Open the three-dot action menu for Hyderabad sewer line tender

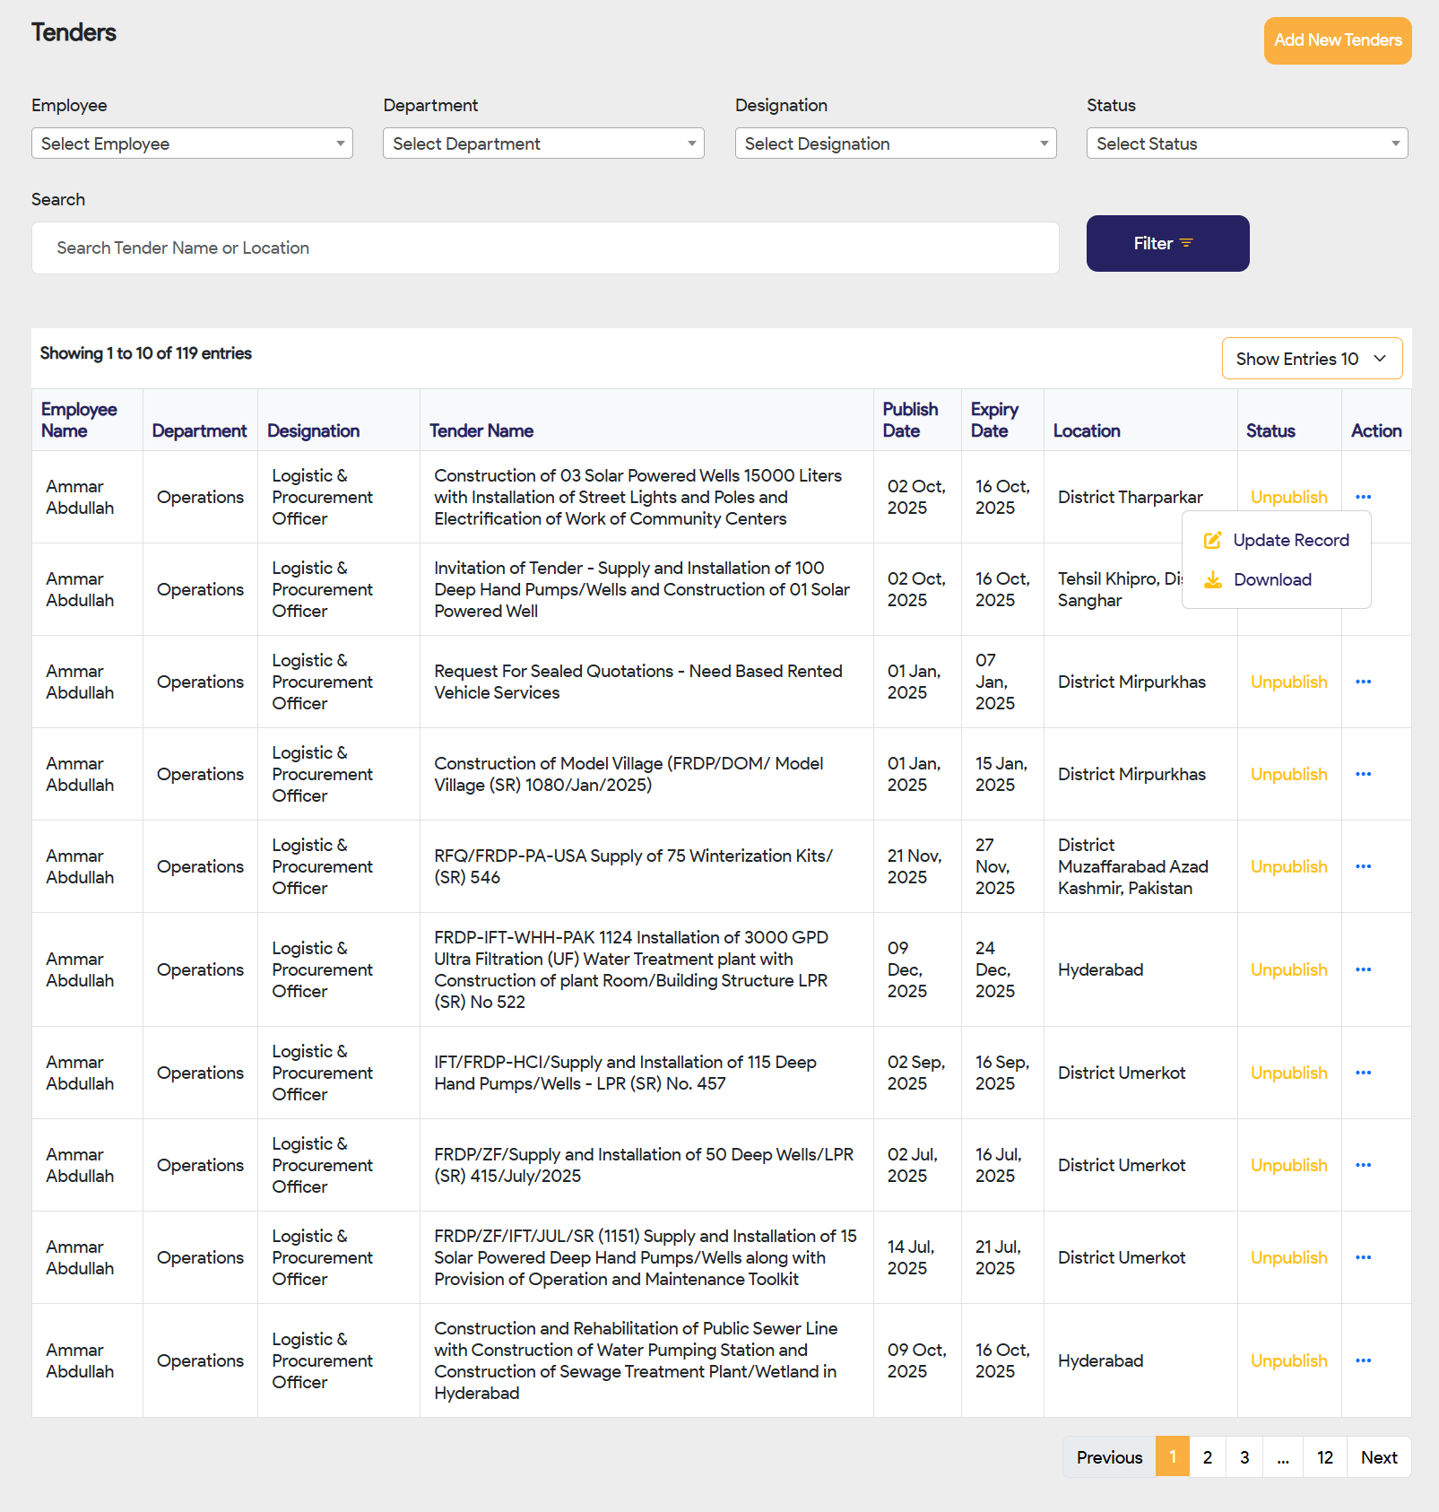(1363, 1360)
